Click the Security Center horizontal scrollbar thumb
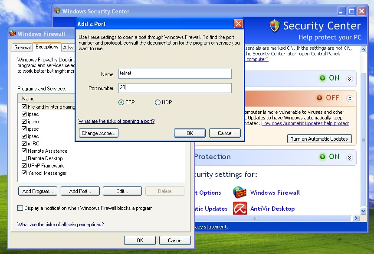This screenshot has height=254, width=374. (272, 219)
